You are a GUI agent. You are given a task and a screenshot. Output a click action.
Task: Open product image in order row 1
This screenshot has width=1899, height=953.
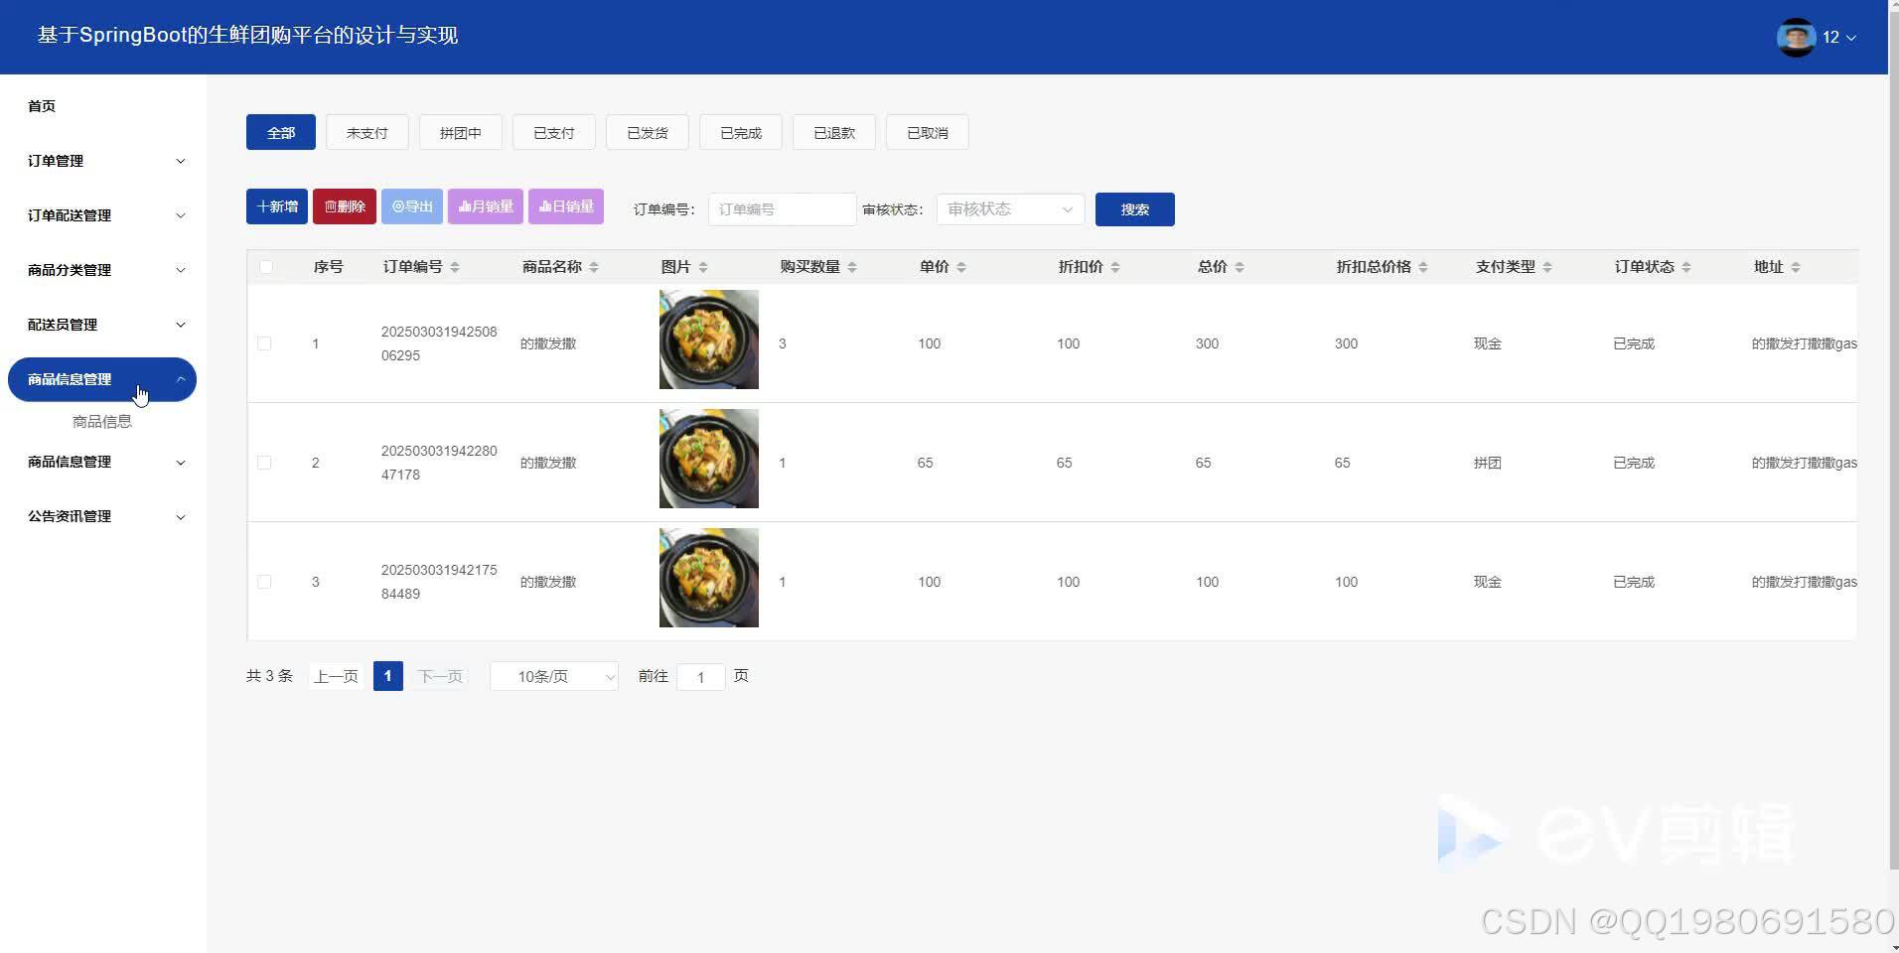point(709,340)
